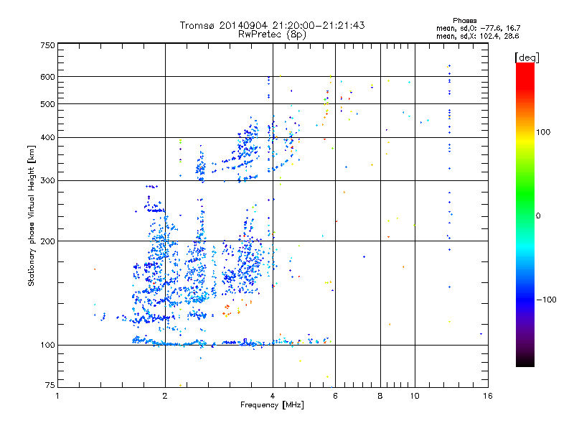Image resolution: width=574 pixels, height=431 pixels.
Task: Click the colorbar tick label '-100'
Action: (546, 300)
